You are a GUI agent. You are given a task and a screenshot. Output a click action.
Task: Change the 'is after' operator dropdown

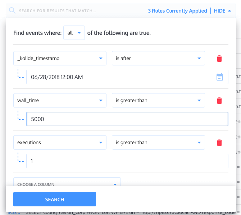[x=158, y=58]
